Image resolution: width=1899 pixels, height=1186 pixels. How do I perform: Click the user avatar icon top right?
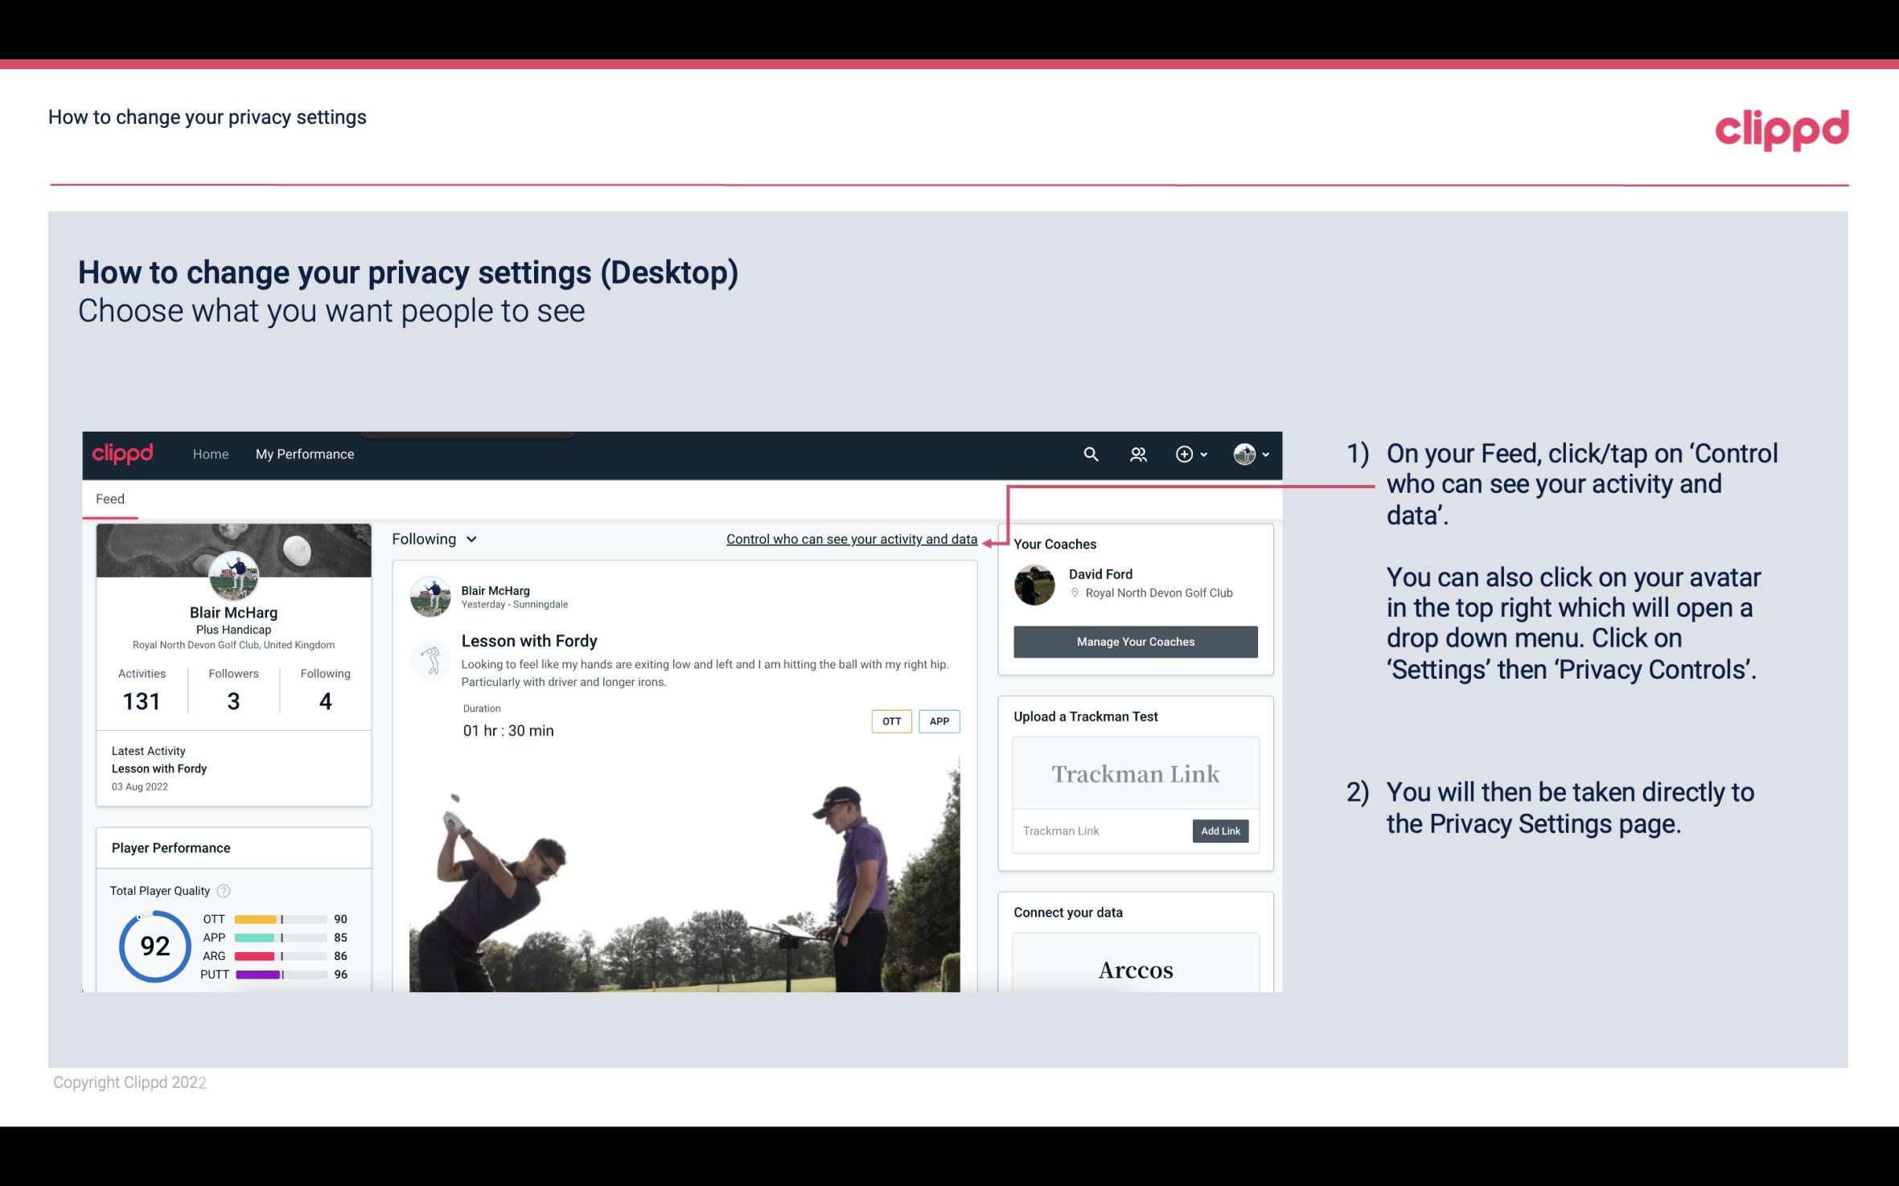(x=1244, y=453)
